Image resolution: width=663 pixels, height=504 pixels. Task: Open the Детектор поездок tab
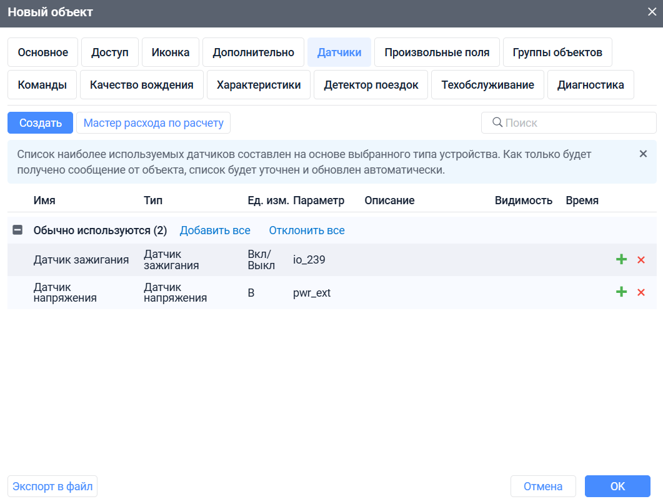tap(371, 84)
